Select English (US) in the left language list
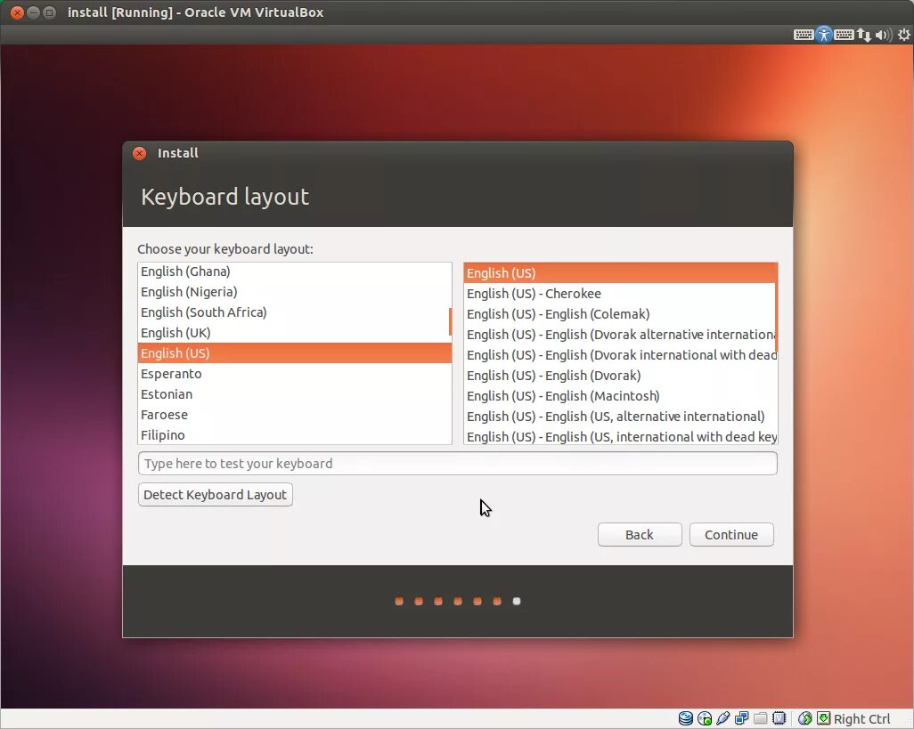 294,352
